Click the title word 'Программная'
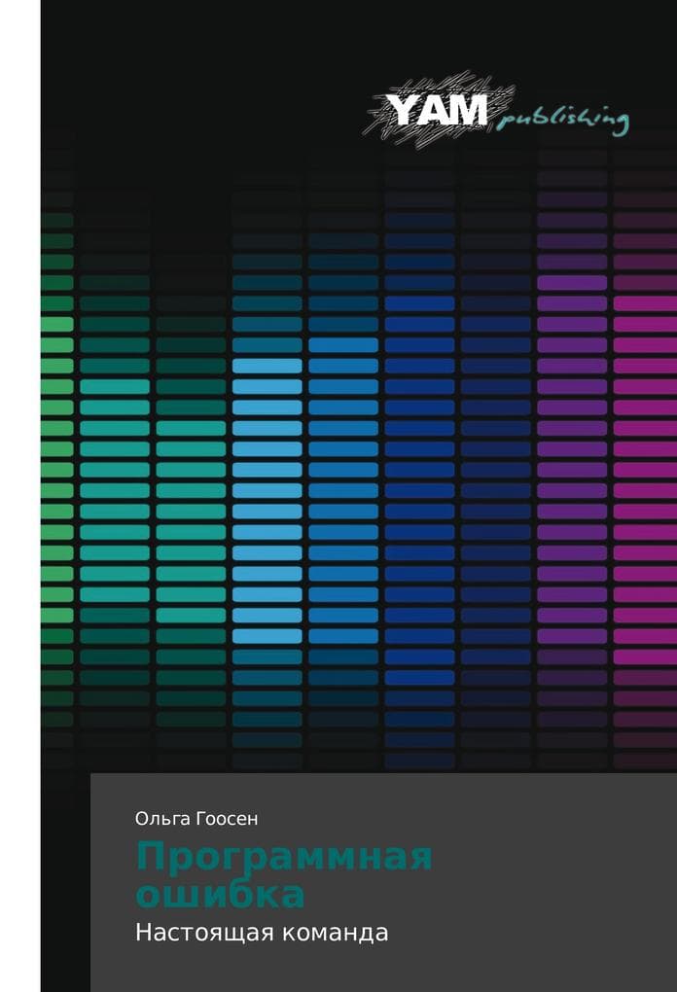 pyautogui.click(x=285, y=858)
